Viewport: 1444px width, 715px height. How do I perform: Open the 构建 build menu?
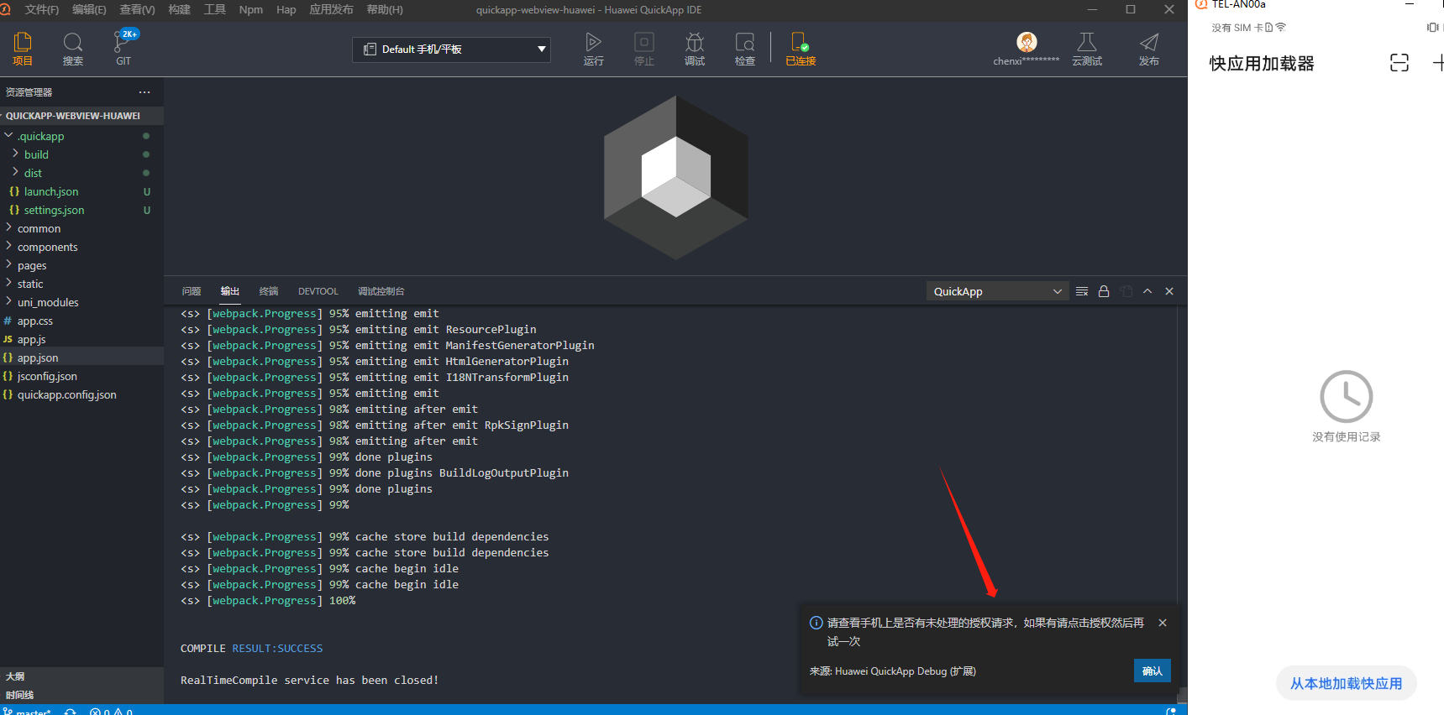(179, 10)
